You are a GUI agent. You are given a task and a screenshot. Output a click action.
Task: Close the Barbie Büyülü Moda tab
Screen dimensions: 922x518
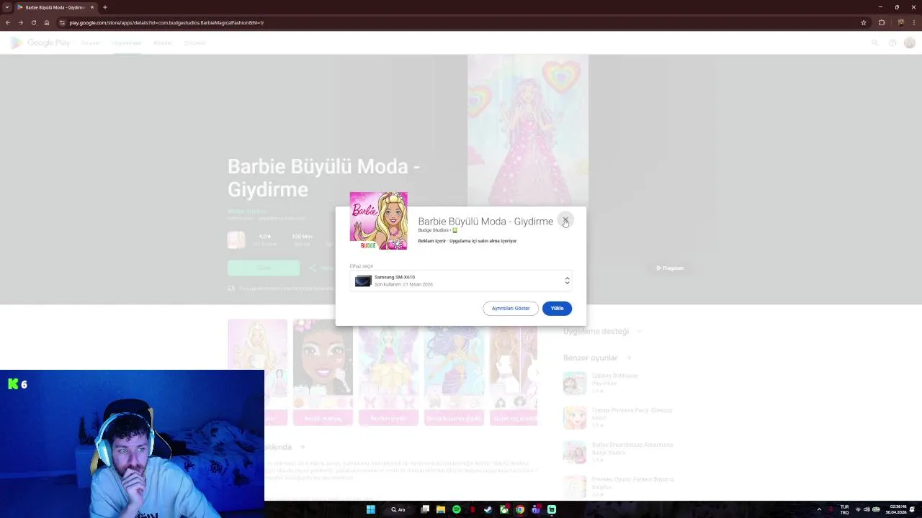92,7
